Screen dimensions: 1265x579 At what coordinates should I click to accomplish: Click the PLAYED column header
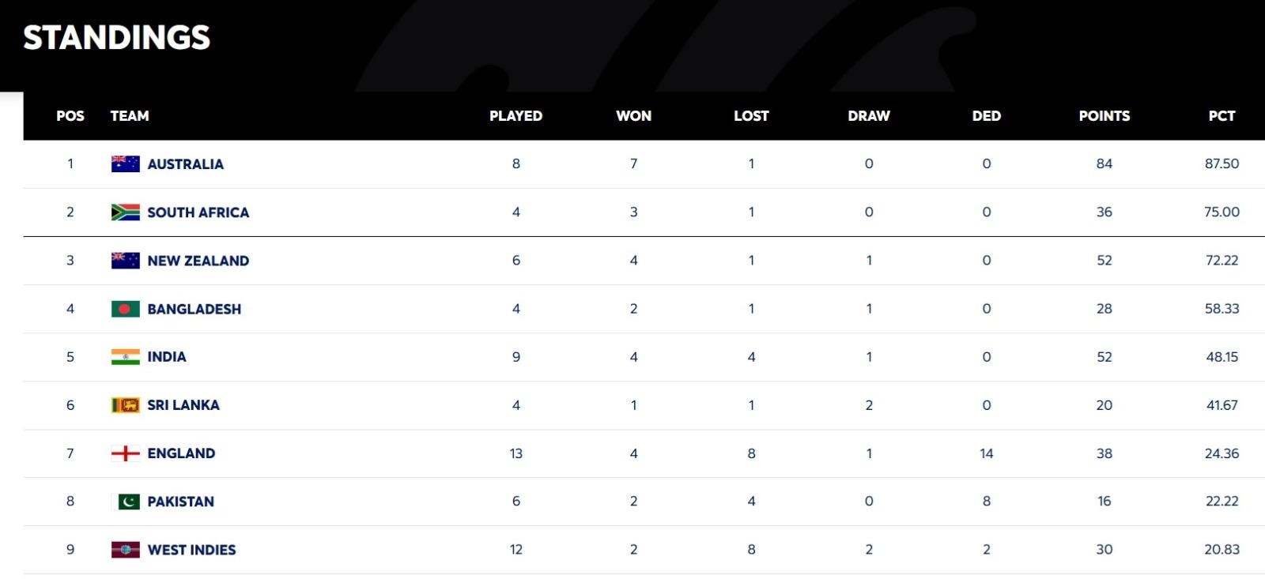[515, 116]
